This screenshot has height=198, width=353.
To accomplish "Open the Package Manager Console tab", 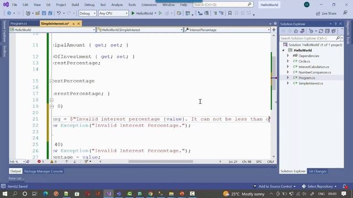I will pyautogui.click(x=44, y=171).
